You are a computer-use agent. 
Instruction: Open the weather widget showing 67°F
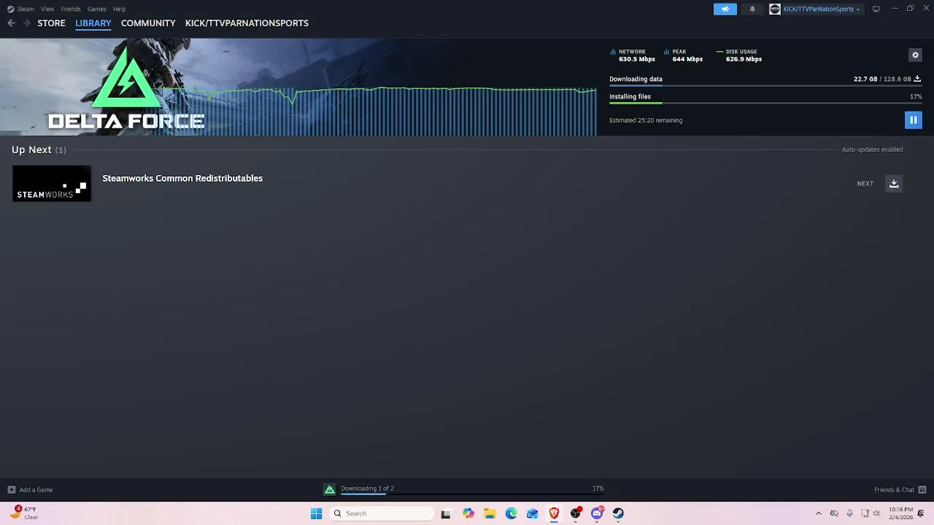(23, 513)
